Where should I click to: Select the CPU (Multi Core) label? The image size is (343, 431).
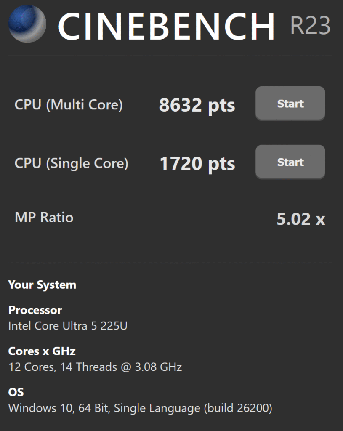pyautogui.click(x=69, y=104)
